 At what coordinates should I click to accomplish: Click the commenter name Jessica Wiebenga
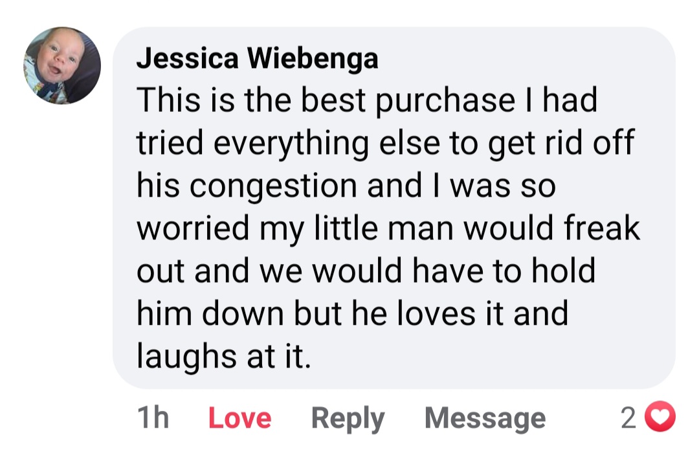pos(257,59)
